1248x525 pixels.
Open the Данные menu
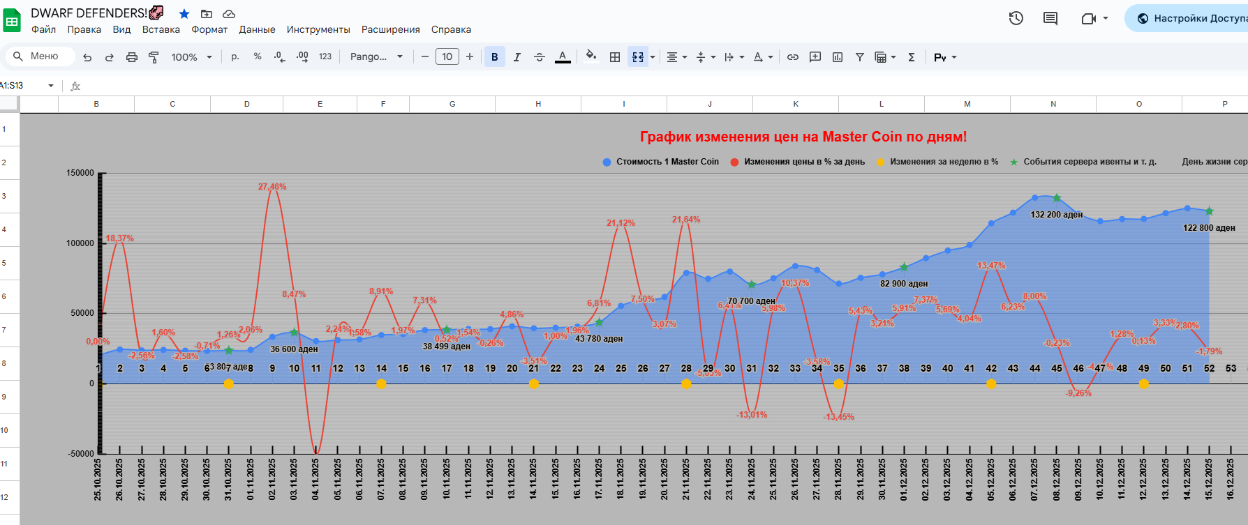click(x=257, y=29)
